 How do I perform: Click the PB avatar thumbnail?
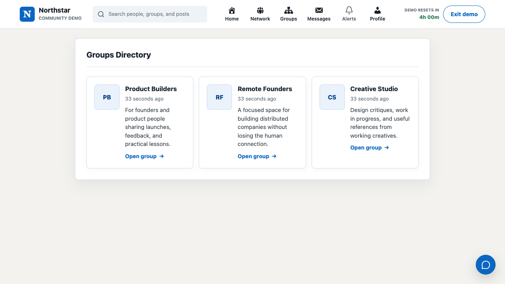pos(107,97)
